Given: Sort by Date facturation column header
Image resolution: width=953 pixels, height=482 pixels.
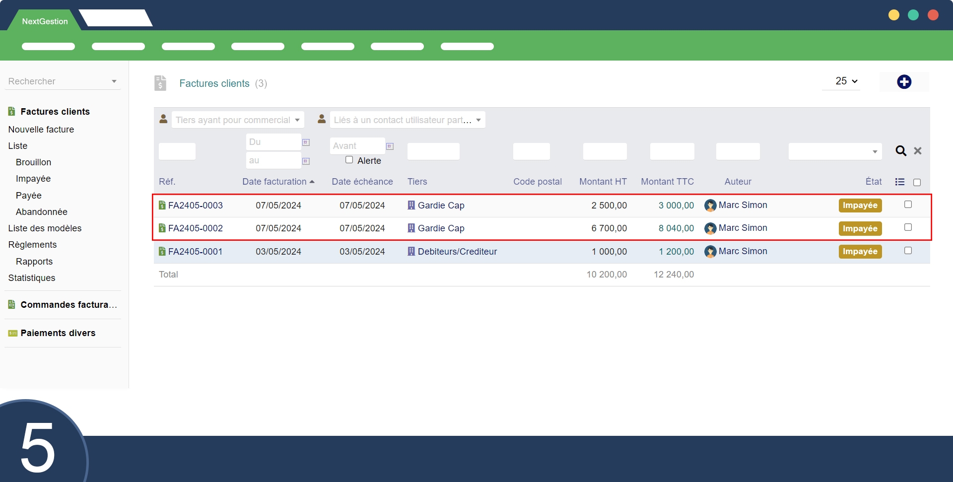Looking at the screenshot, I should [x=274, y=182].
